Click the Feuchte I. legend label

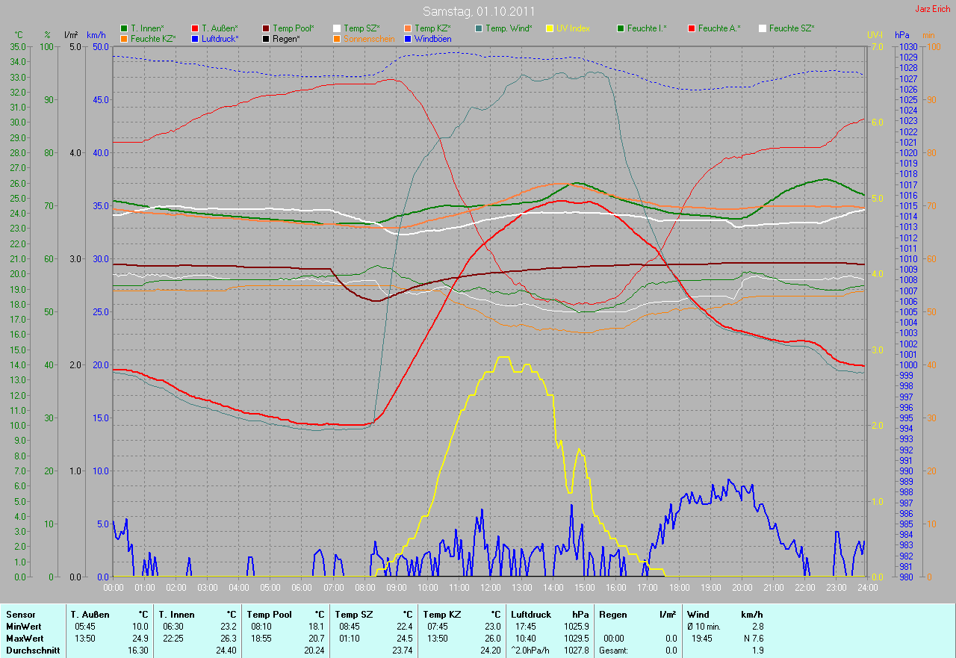[647, 28]
